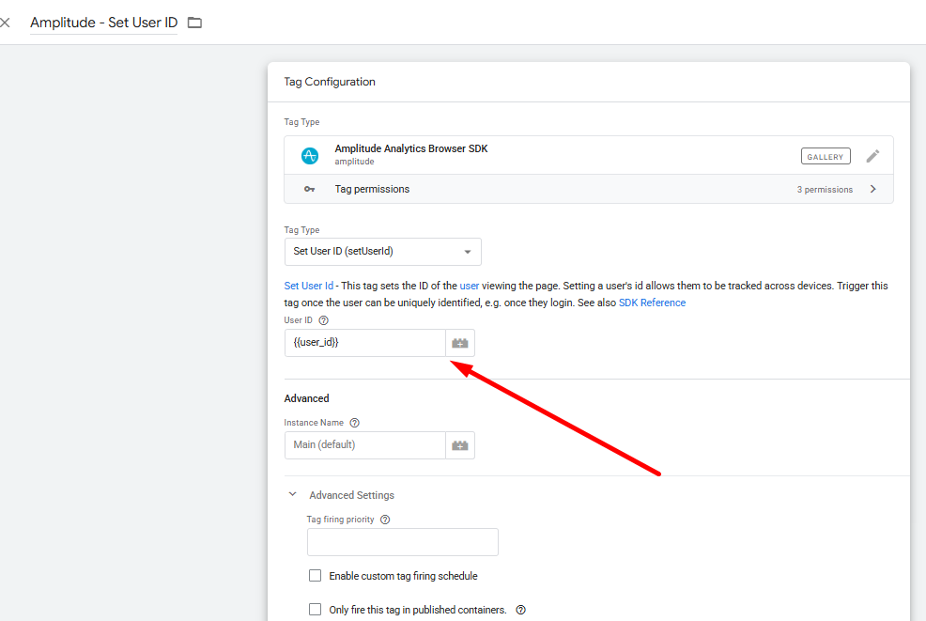The width and height of the screenshot is (926, 621).
Task: Open the SDK Reference link
Action: (x=652, y=303)
